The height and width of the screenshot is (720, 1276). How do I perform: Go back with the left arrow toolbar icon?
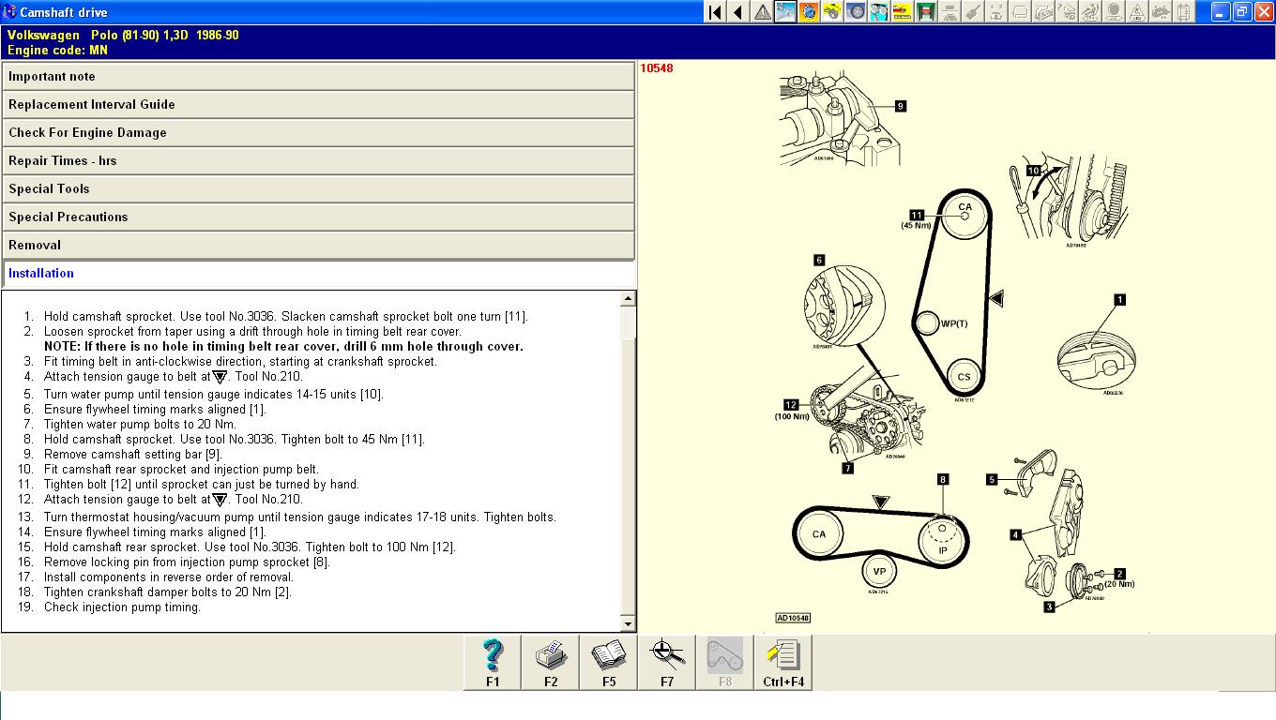[738, 12]
